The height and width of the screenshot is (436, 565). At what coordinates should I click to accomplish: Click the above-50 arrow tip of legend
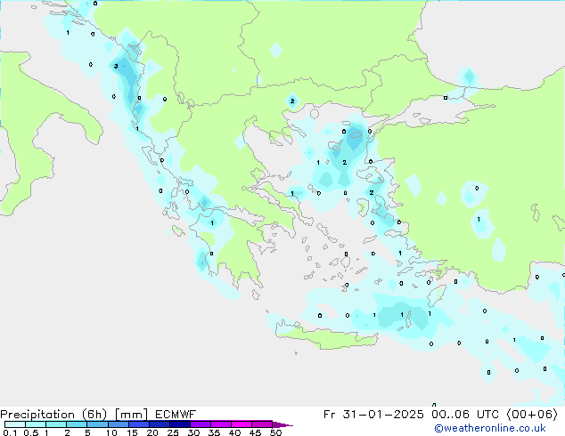pos(282,425)
